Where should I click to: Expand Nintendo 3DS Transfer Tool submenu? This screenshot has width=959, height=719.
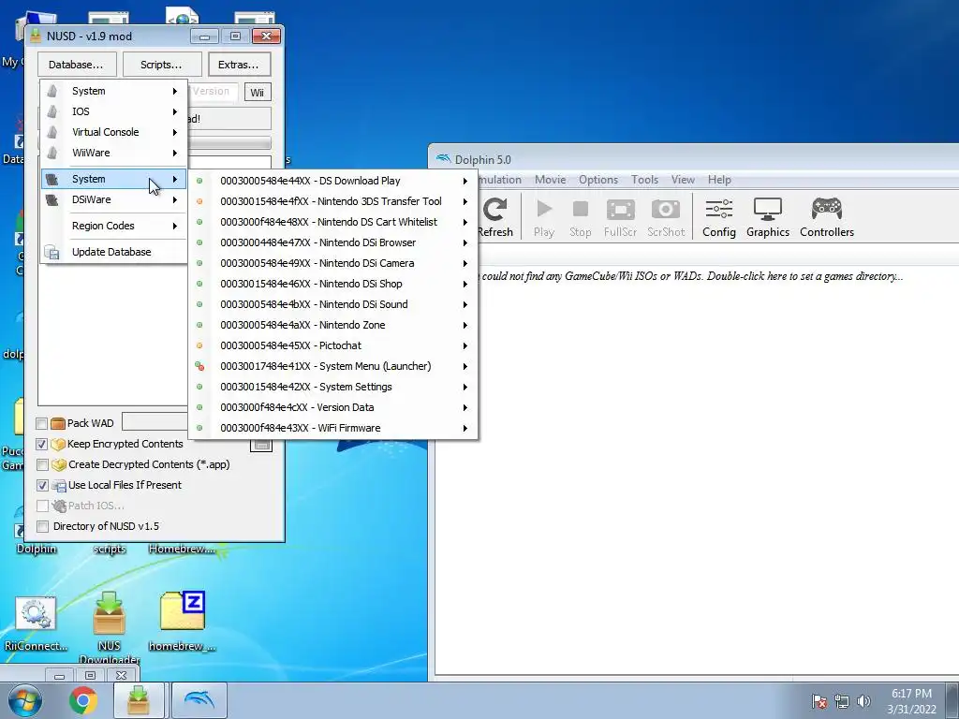point(465,202)
